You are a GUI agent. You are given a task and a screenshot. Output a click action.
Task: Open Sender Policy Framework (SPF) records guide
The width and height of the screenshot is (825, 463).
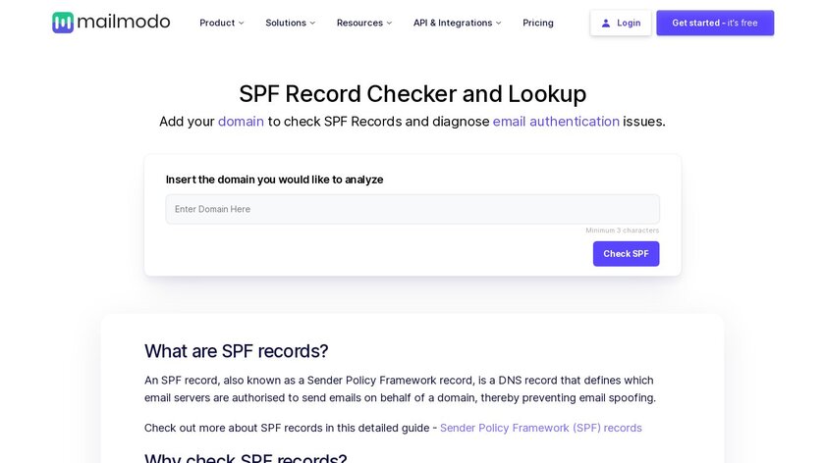[x=541, y=428]
